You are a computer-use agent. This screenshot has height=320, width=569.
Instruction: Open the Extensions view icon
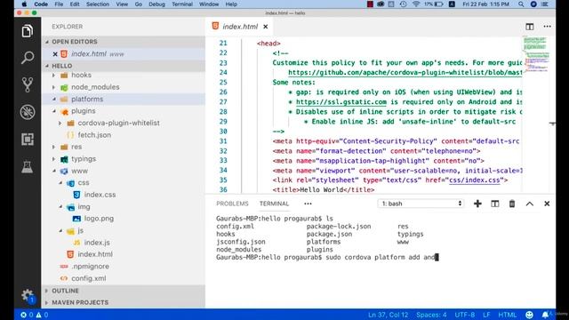click(28, 140)
